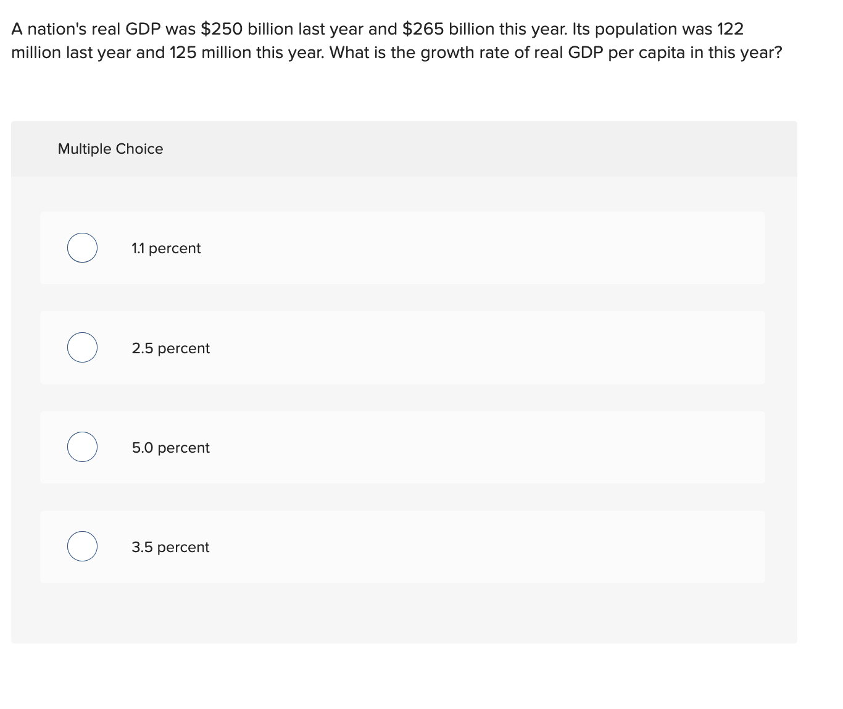Click empty area of 1.1 percent answer row
Screen dimensions: 843x709
click(481, 248)
